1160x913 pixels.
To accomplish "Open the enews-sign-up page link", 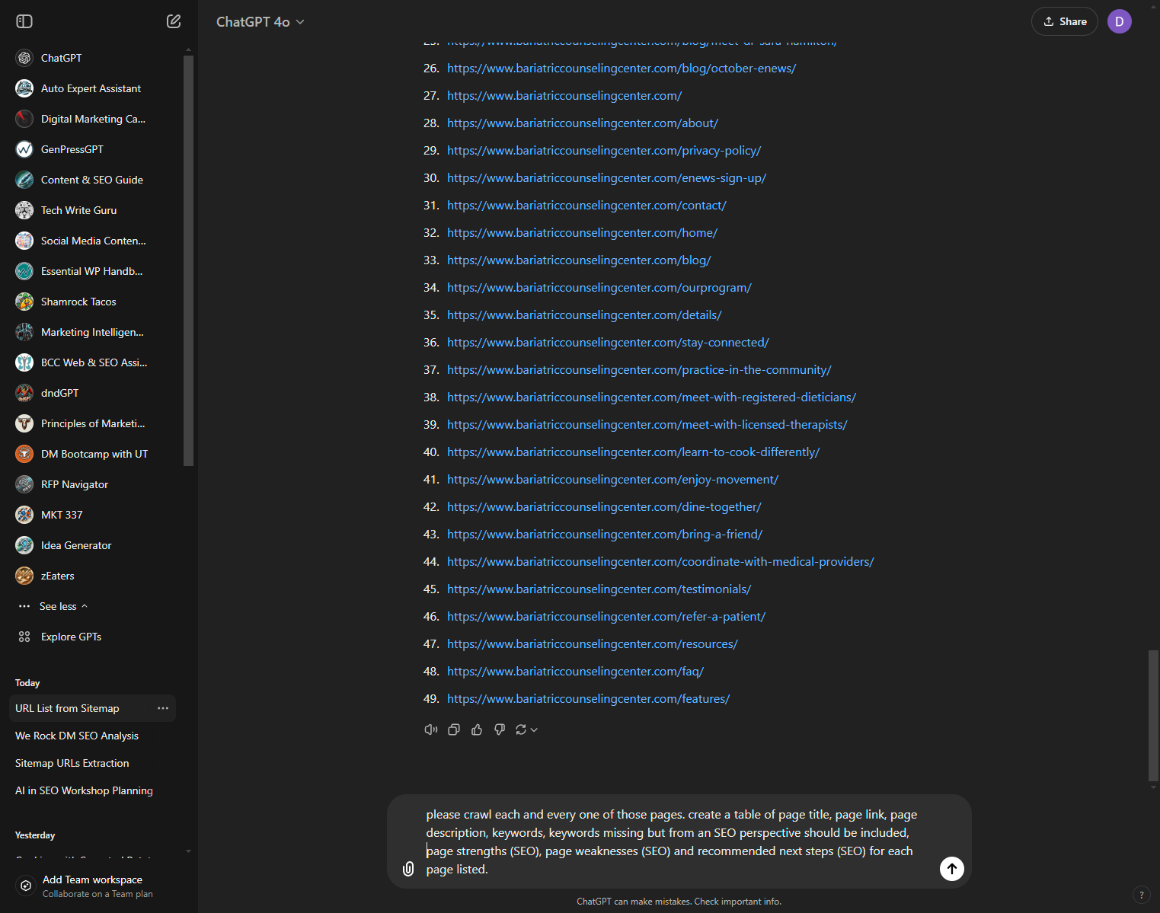I will point(606,178).
